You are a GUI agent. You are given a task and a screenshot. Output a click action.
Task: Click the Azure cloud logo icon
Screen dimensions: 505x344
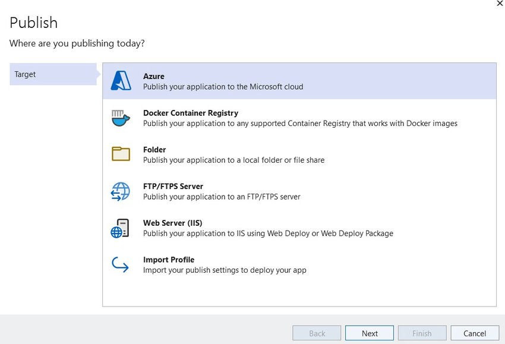point(121,81)
